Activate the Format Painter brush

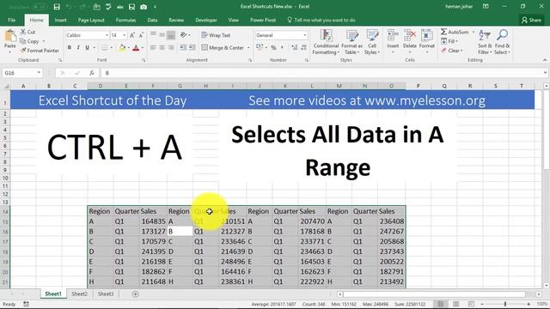40,51
